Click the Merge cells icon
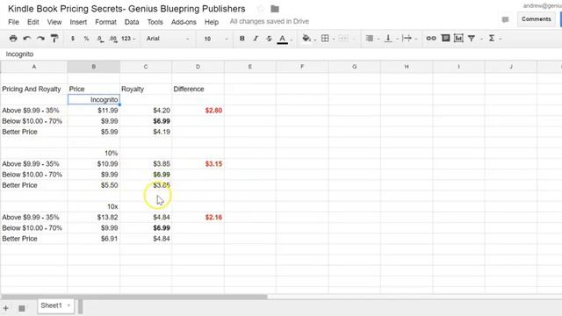The image size is (562, 316). pos(343,39)
